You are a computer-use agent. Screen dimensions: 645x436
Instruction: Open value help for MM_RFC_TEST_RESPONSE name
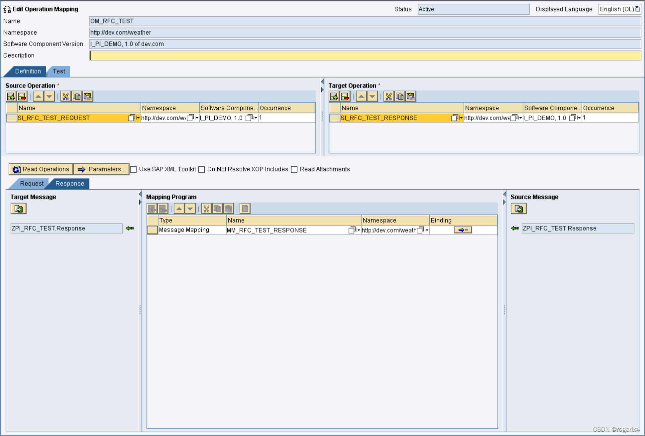[x=352, y=230]
